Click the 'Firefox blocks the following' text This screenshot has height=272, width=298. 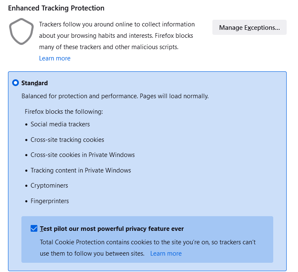point(64,112)
